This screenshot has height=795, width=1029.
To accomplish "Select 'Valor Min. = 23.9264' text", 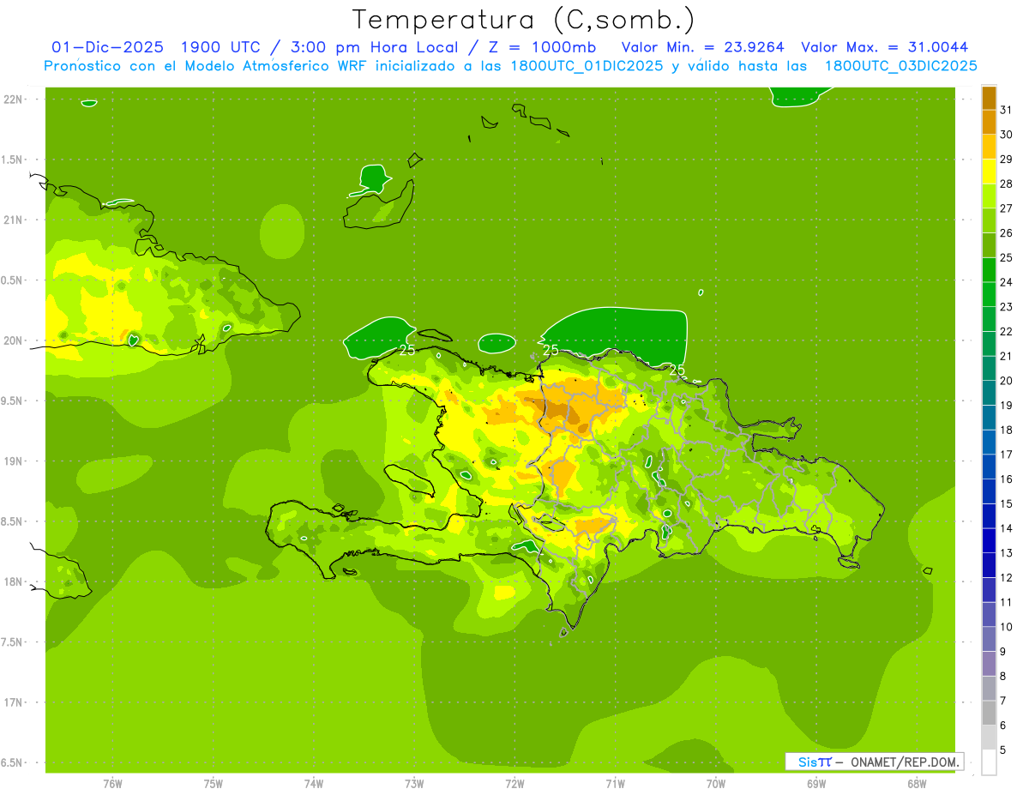I will tap(703, 47).
